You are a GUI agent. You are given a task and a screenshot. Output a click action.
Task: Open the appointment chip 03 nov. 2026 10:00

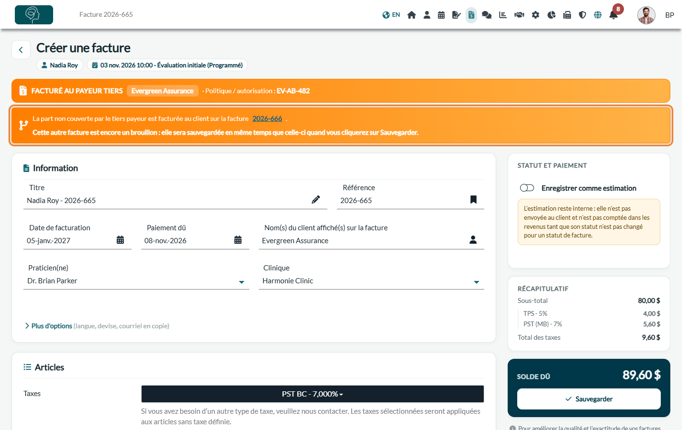[167, 65]
